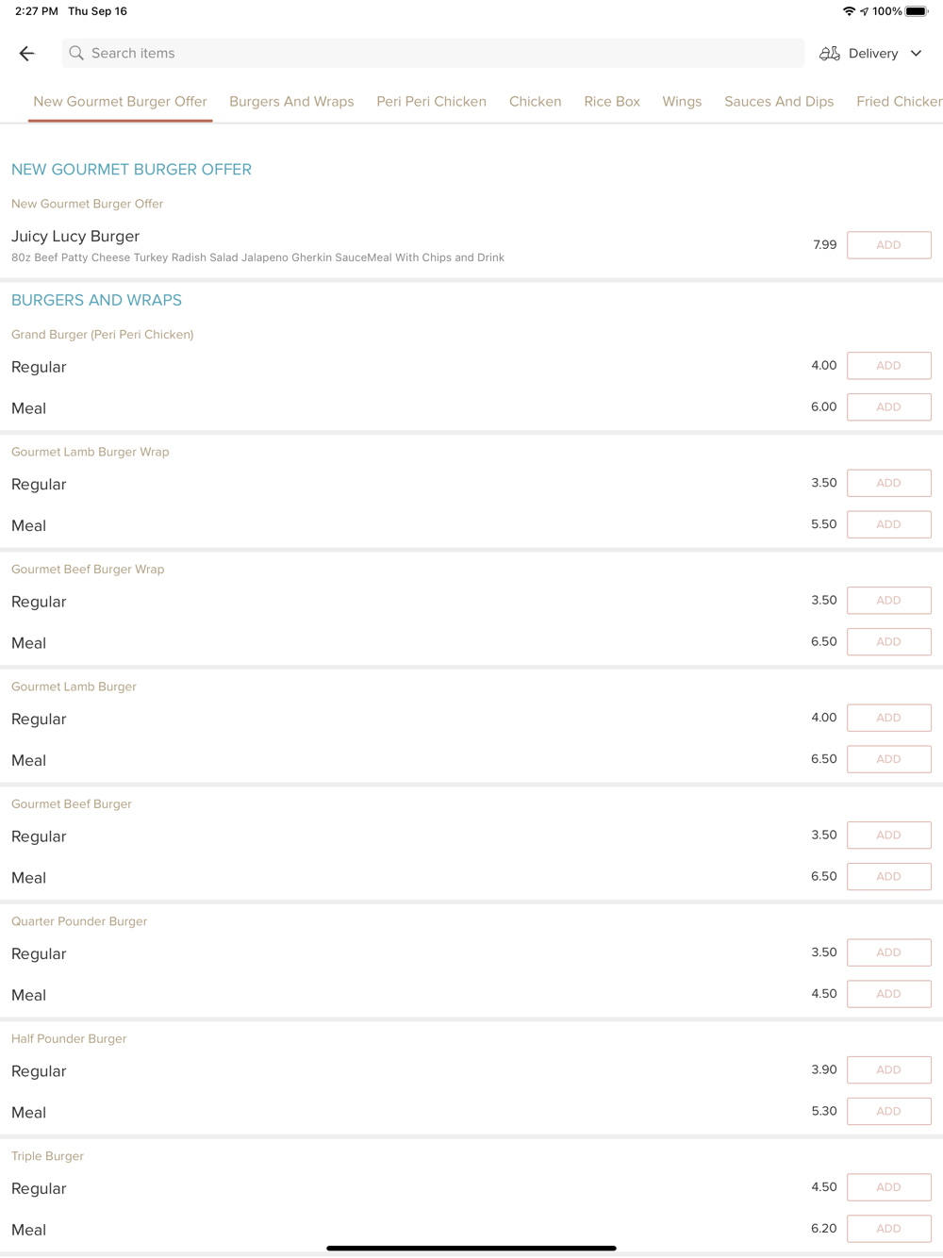Add Half Pounder Burger Regular
This screenshot has height=1258, width=943.
[x=889, y=1070]
